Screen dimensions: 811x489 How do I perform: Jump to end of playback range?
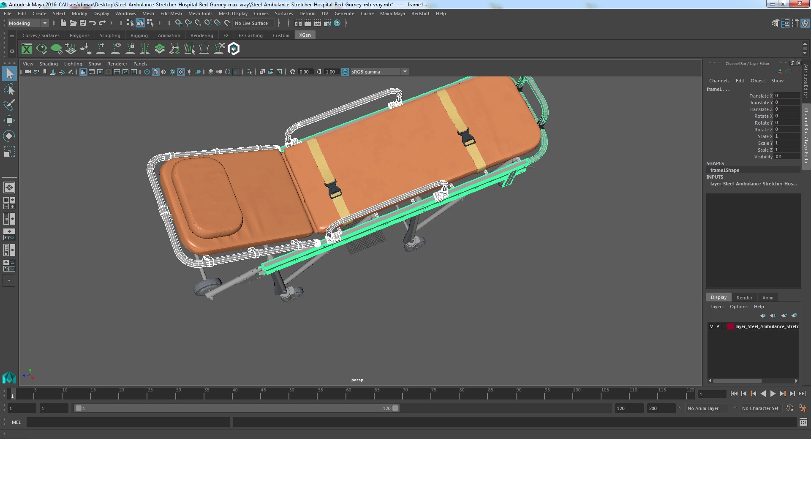(x=802, y=394)
